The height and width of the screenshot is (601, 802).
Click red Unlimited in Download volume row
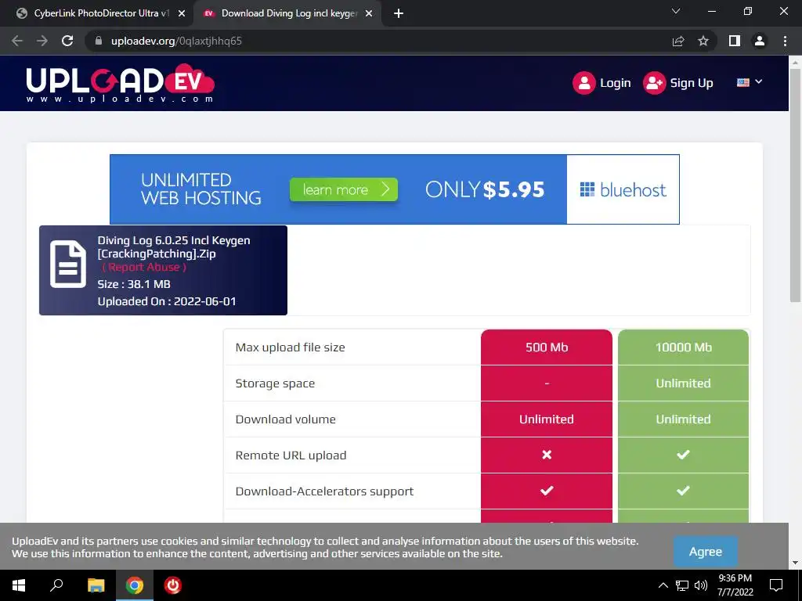(546, 419)
